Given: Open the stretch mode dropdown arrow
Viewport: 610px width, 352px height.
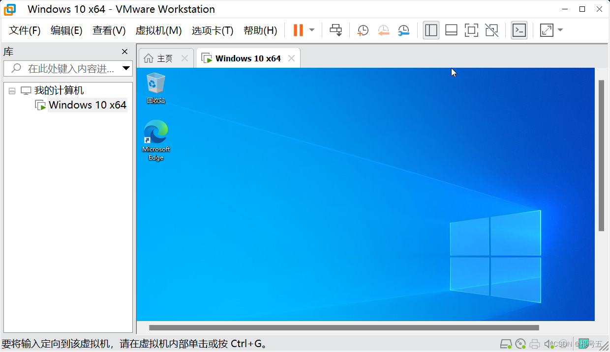Looking at the screenshot, I should click(560, 30).
